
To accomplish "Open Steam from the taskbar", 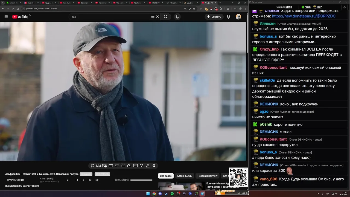I will coord(166,194).
